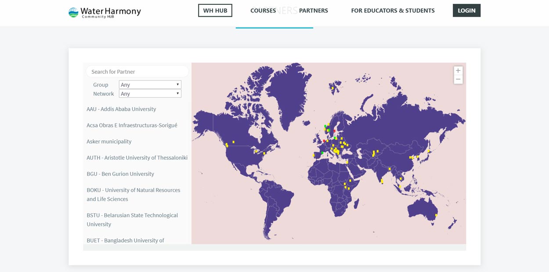Open the Network dropdown
The height and width of the screenshot is (272, 549).
coord(150,94)
